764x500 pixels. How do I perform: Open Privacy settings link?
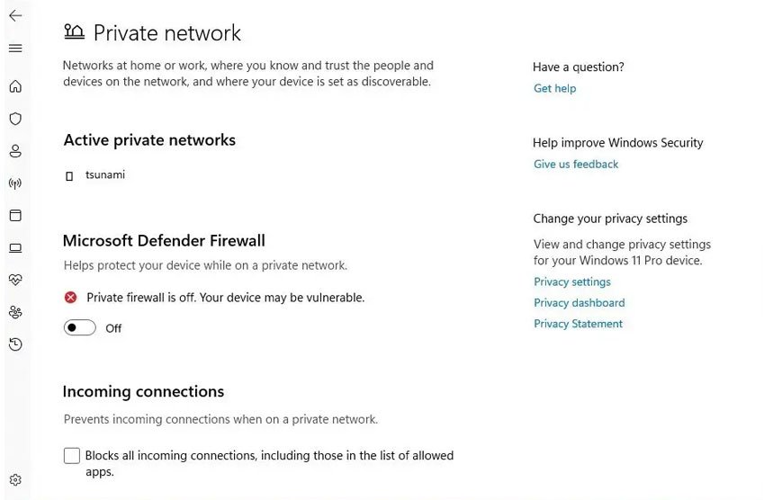point(572,282)
